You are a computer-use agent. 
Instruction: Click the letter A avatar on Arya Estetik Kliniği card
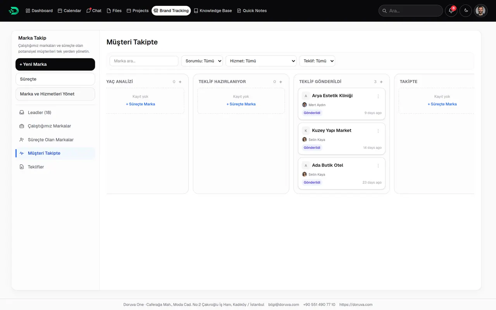click(306, 96)
